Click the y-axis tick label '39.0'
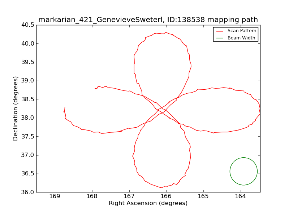Screen dimensions: 289x217 tap(28, 81)
